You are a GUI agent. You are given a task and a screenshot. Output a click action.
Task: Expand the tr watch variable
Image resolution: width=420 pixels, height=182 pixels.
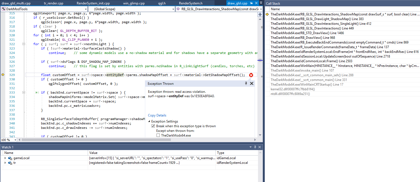click(5, 163)
